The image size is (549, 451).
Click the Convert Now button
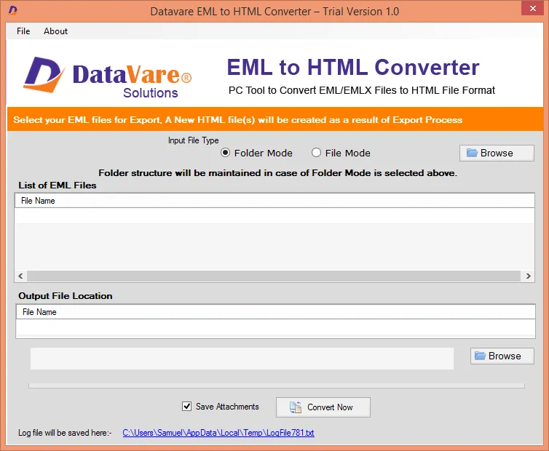tap(323, 407)
